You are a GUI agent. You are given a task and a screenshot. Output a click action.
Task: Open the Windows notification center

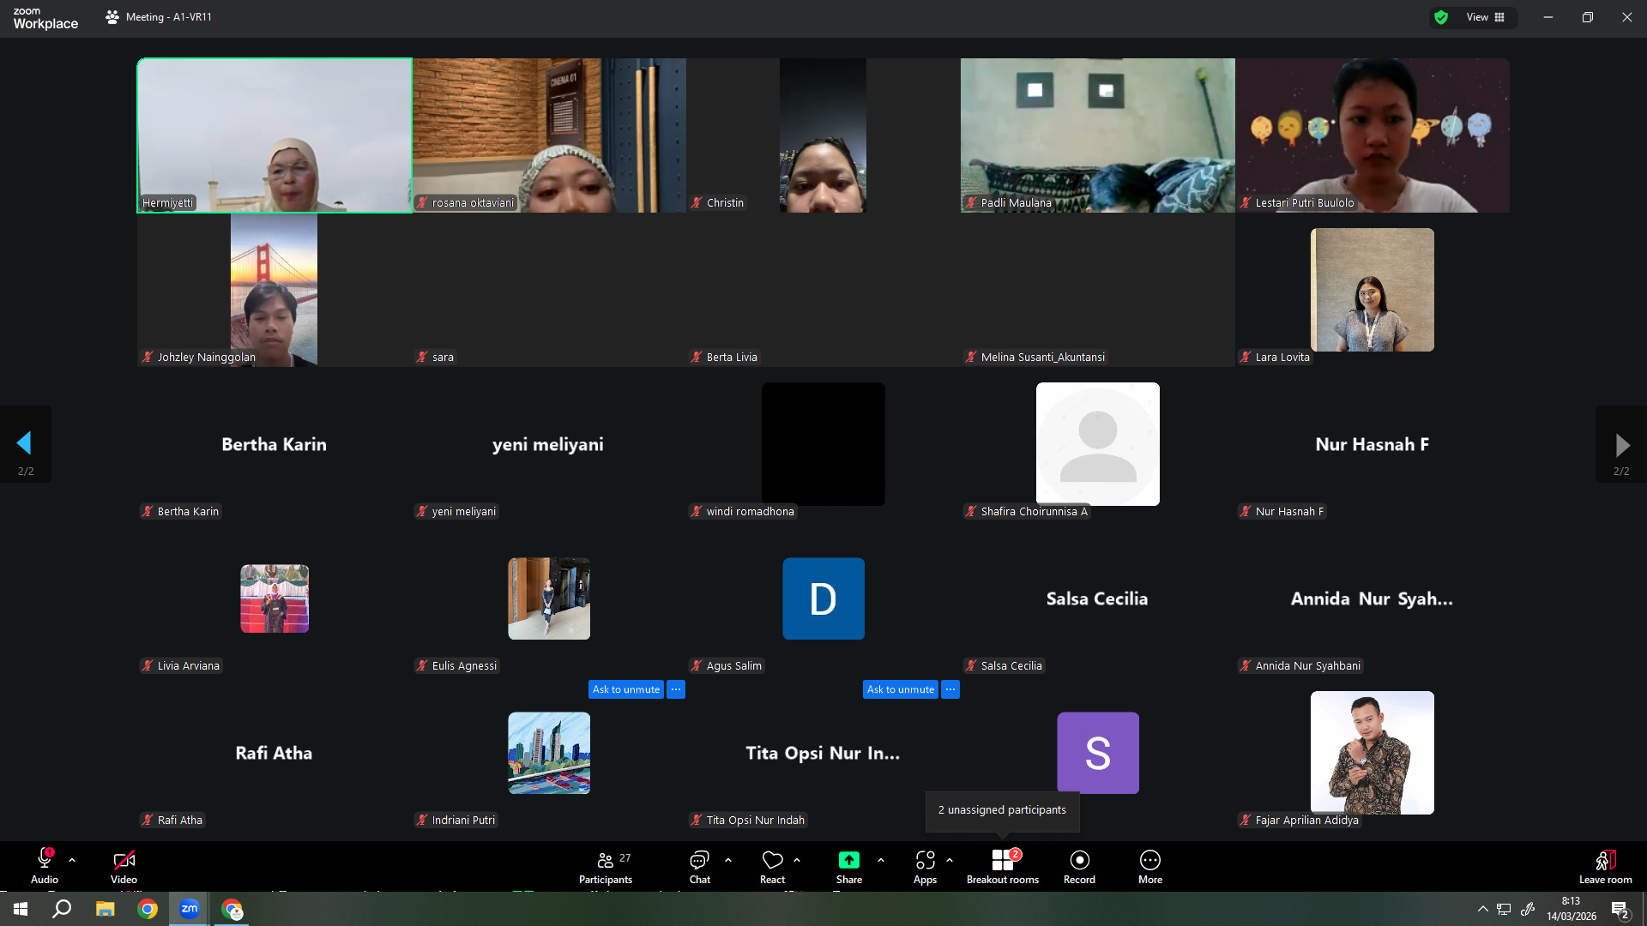pos(1620,910)
